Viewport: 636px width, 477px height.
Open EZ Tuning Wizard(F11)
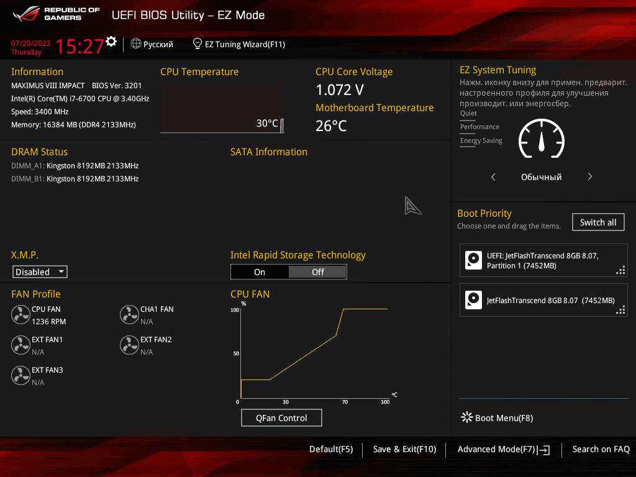tap(239, 44)
